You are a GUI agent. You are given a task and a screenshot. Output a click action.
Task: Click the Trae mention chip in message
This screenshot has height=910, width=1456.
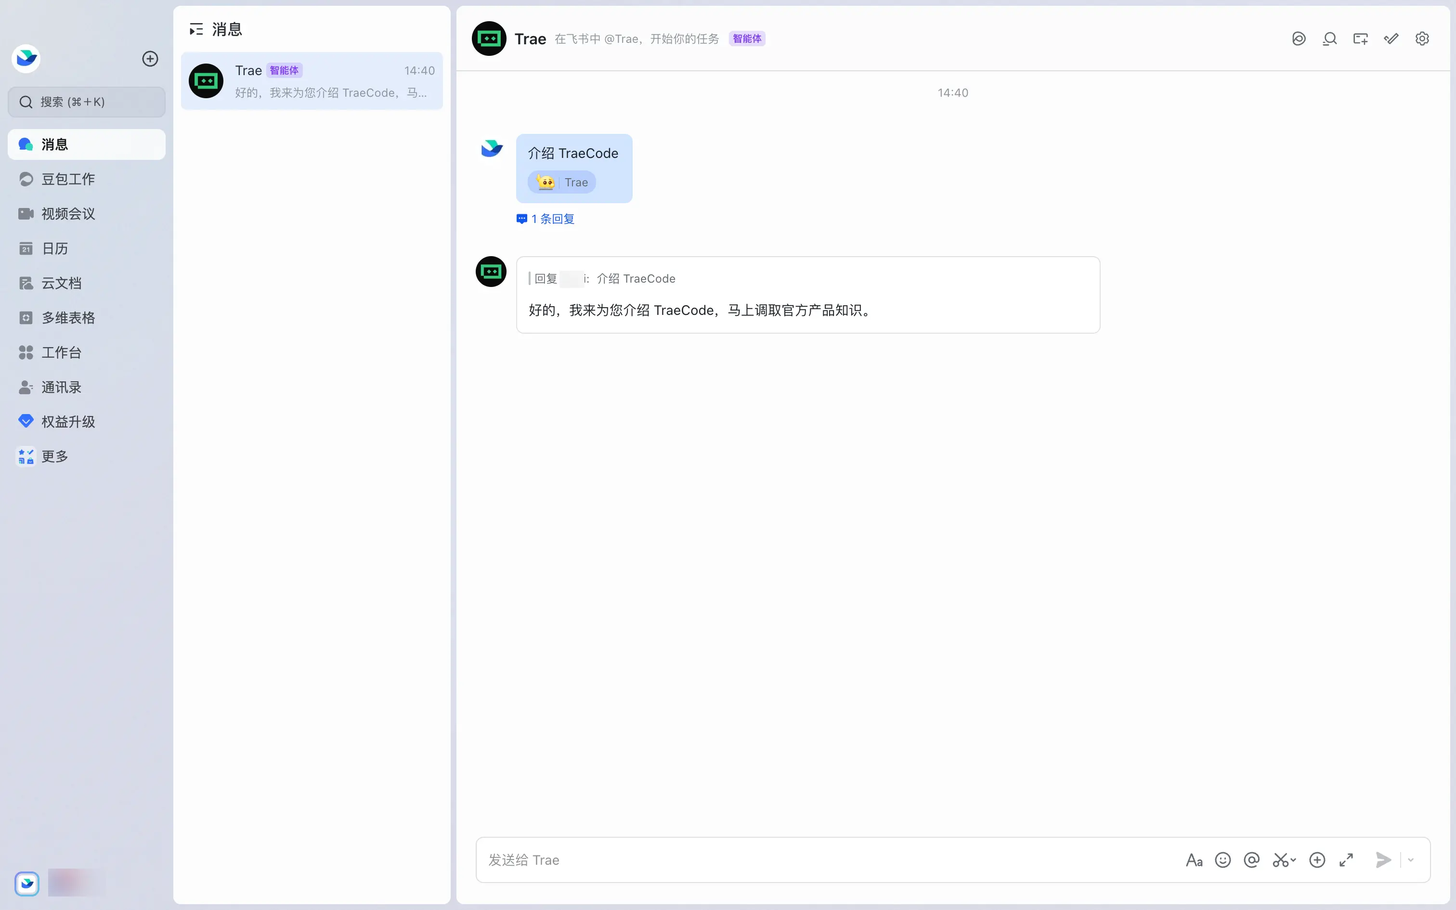point(562,182)
